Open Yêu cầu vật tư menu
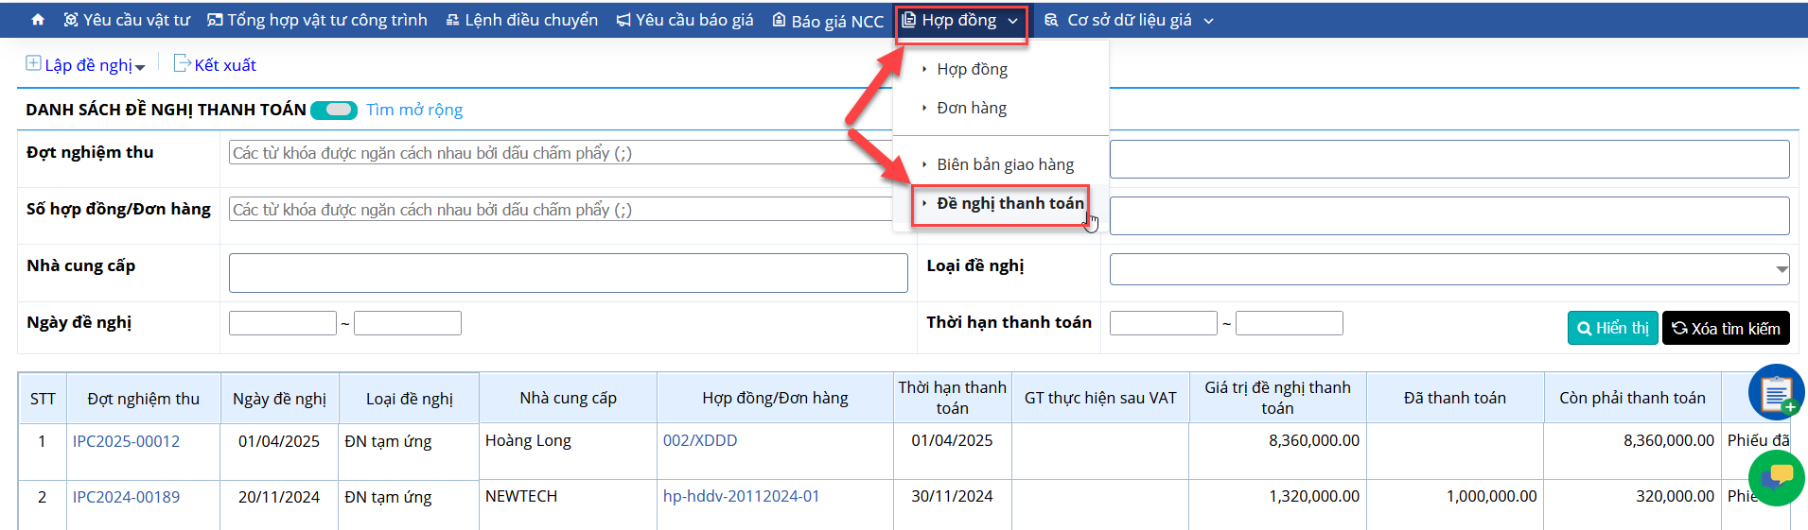The width and height of the screenshot is (1808, 530). click(x=127, y=20)
